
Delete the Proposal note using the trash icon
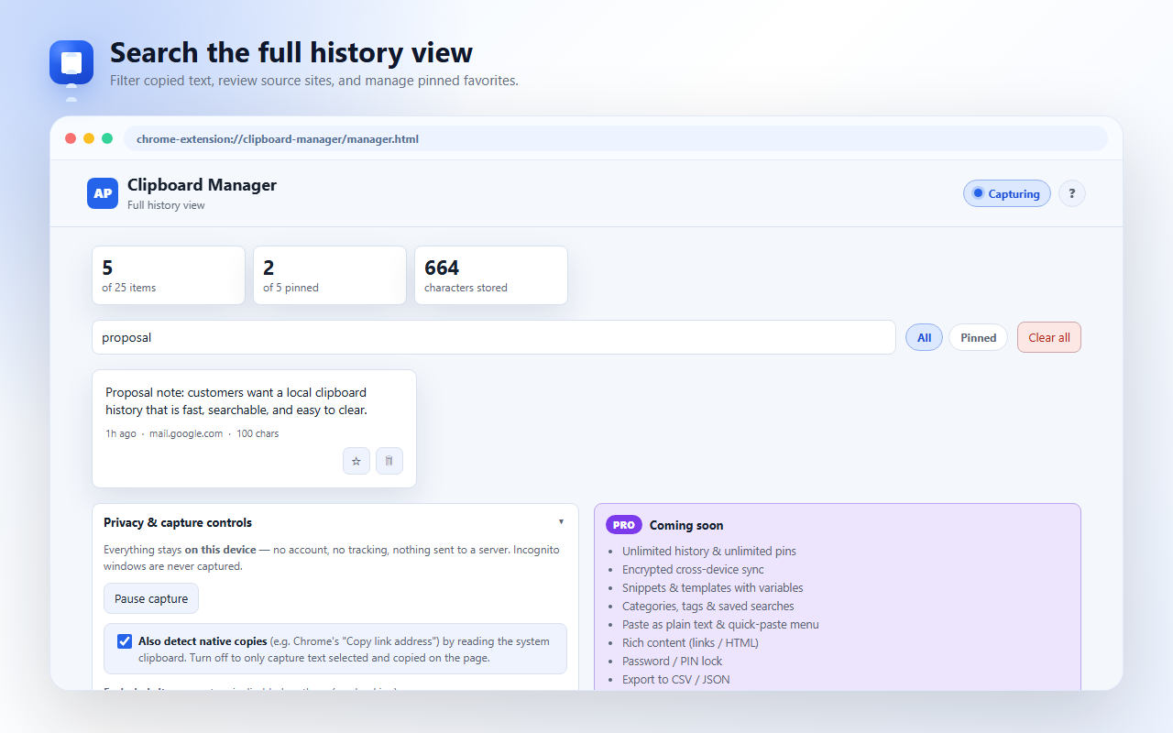[x=389, y=461]
